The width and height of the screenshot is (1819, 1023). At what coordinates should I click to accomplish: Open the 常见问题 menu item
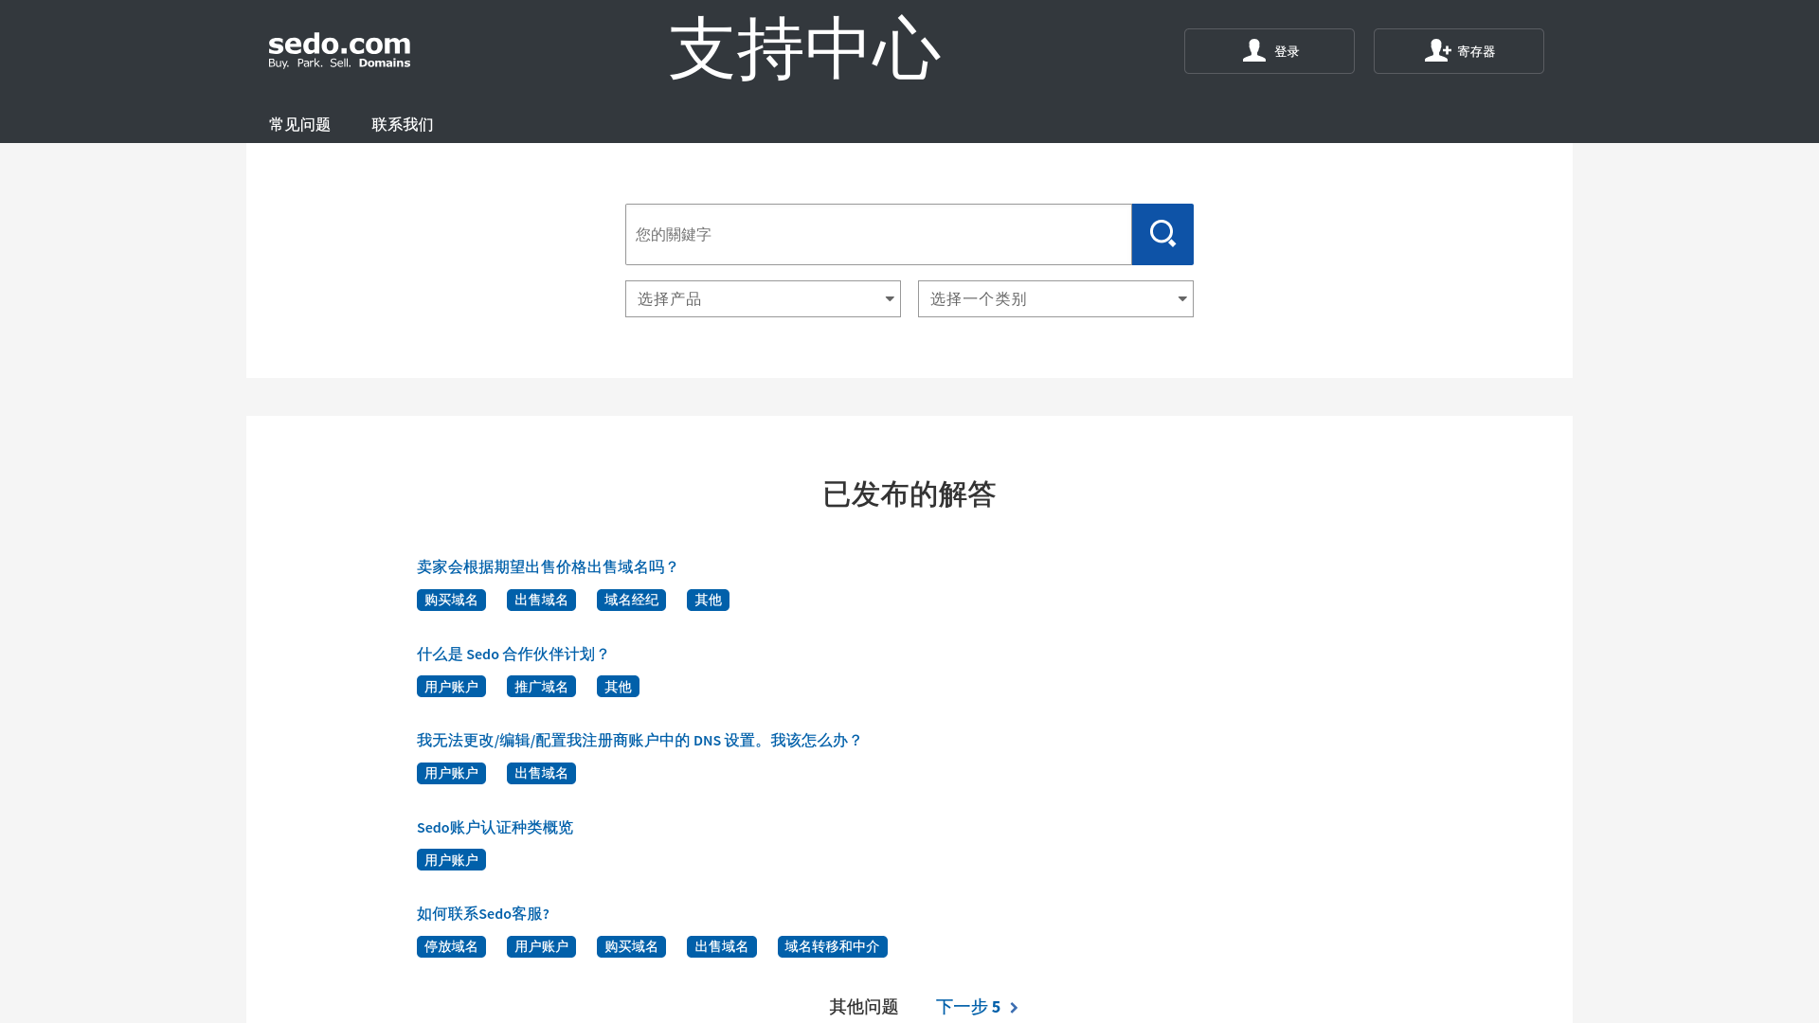click(x=299, y=124)
